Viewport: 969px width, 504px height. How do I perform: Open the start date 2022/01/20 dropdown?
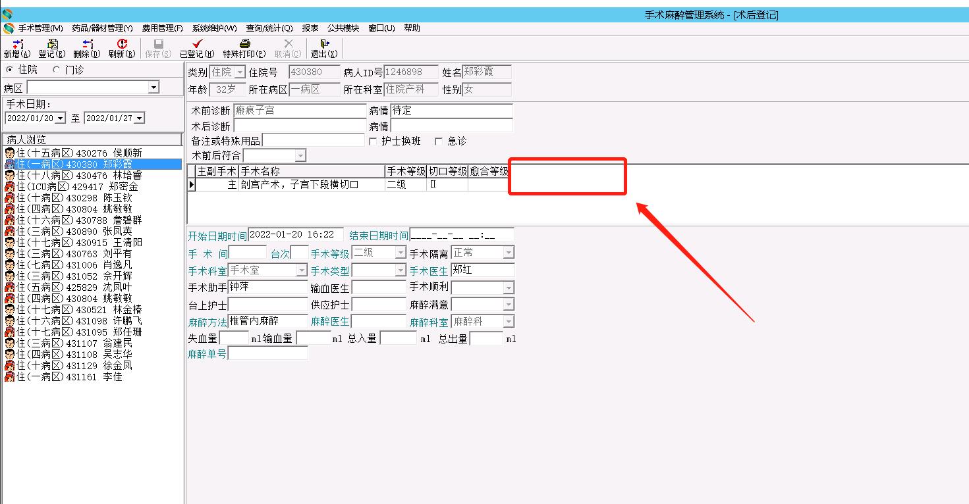61,118
